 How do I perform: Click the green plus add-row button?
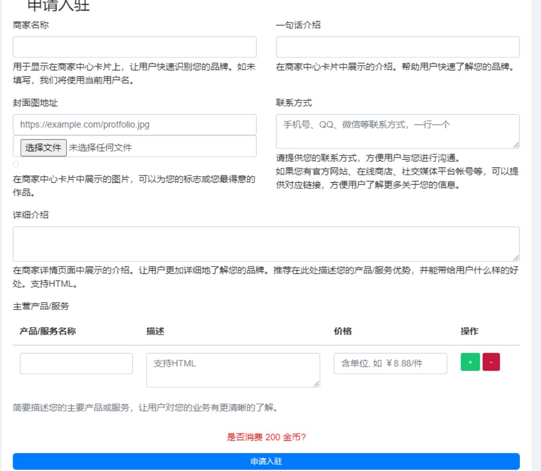[470, 362]
